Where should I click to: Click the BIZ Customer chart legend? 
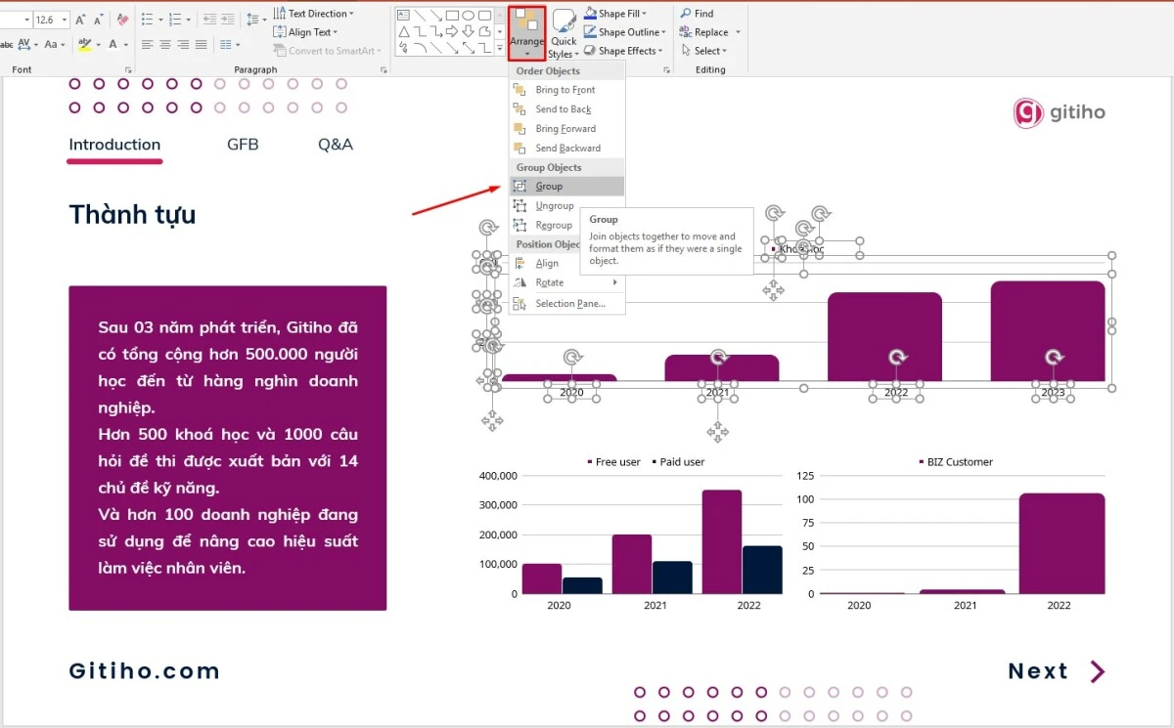955,462
